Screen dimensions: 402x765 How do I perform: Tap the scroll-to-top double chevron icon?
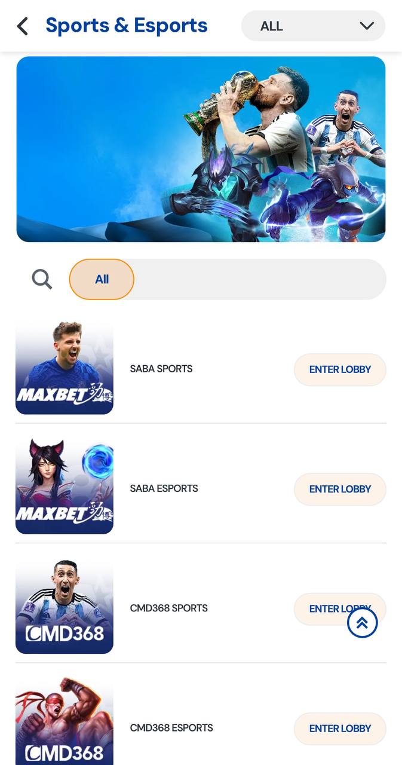tap(362, 623)
